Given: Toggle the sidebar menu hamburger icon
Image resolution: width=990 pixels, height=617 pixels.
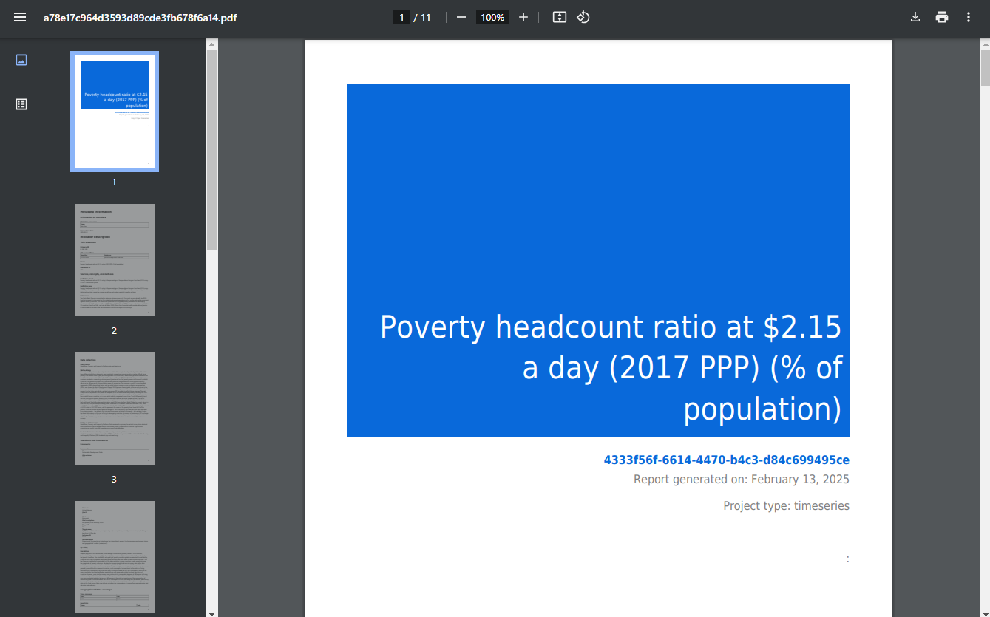Looking at the screenshot, I should [20, 17].
